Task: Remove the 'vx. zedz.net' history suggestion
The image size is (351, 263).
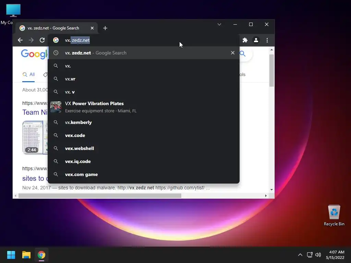Action: [x=233, y=53]
